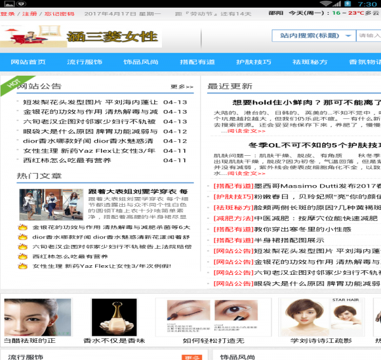The height and width of the screenshot is (360, 381).
Task: Open announcement 眼袋大是什么原因
Action: tap(90, 132)
